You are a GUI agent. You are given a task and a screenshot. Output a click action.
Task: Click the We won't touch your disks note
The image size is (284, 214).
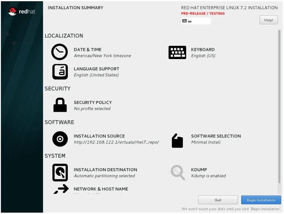231,209
